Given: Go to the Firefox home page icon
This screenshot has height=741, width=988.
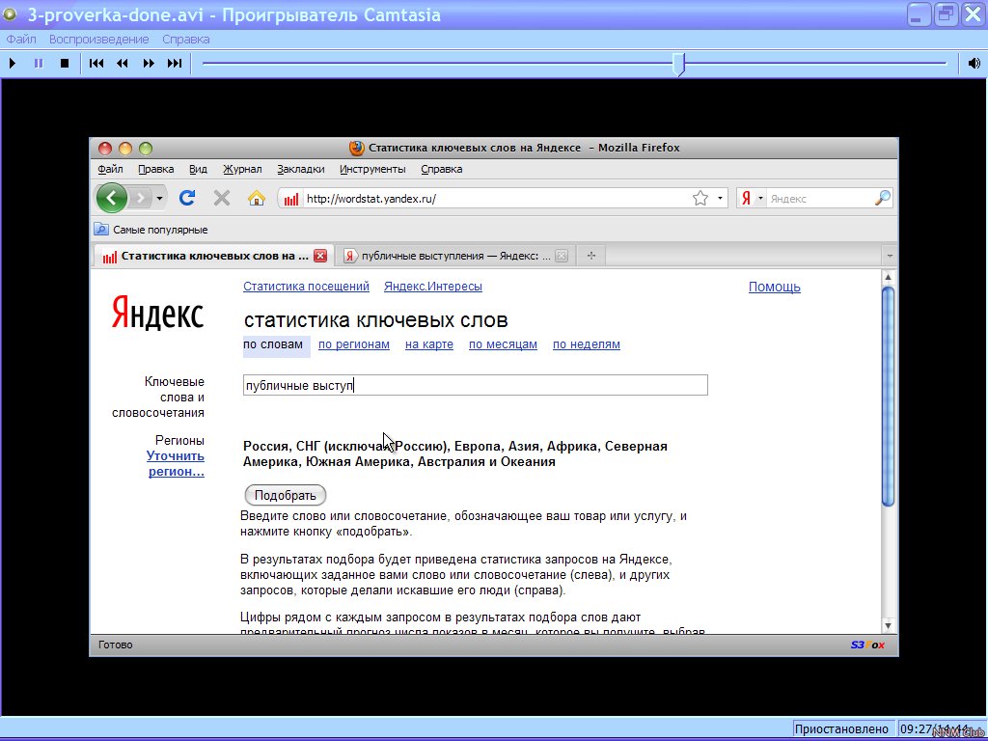Looking at the screenshot, I should click(256, 198).
